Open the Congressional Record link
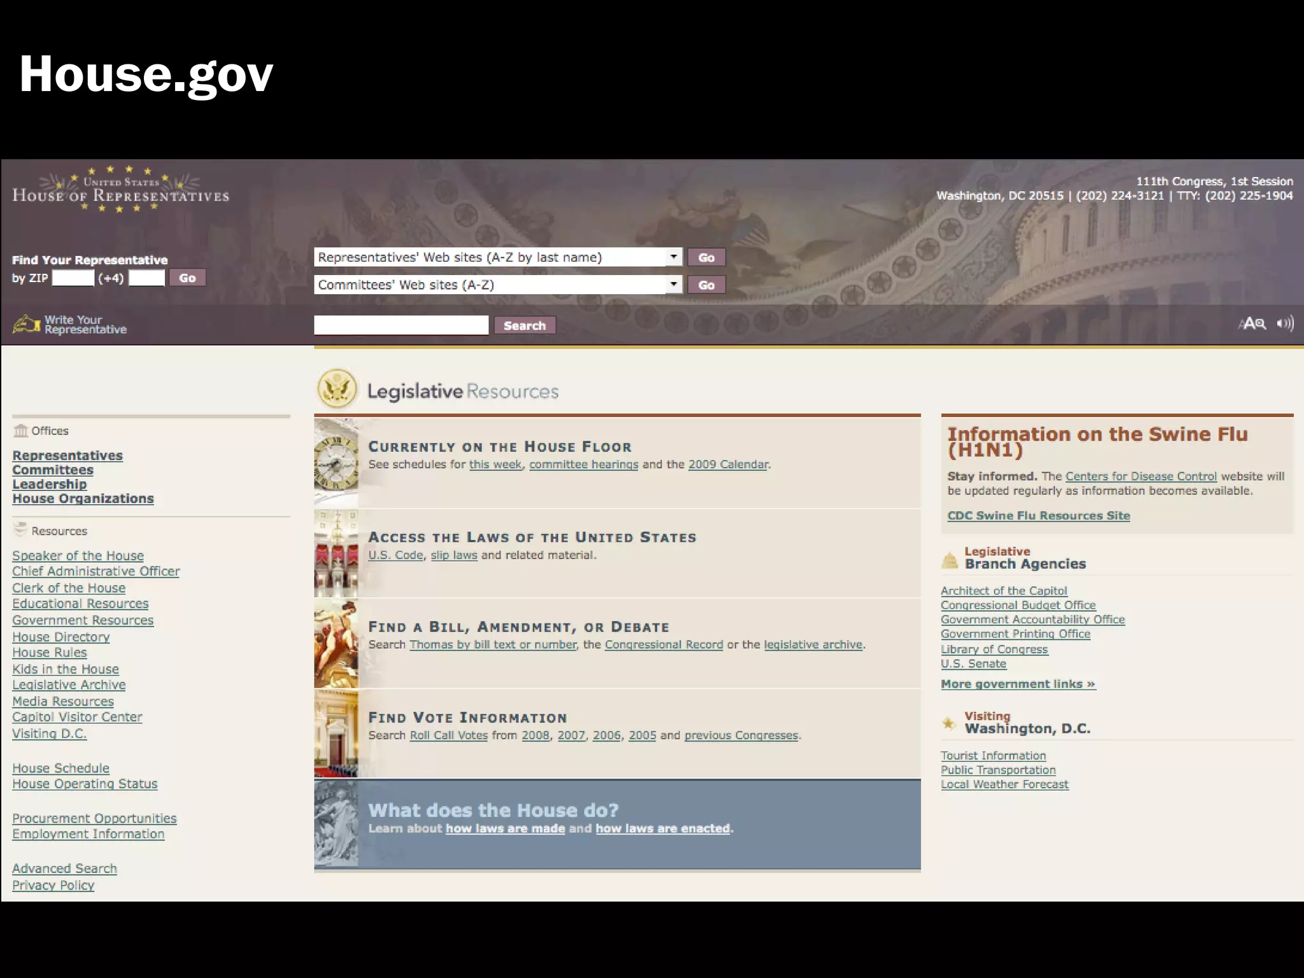 point(664,644)
